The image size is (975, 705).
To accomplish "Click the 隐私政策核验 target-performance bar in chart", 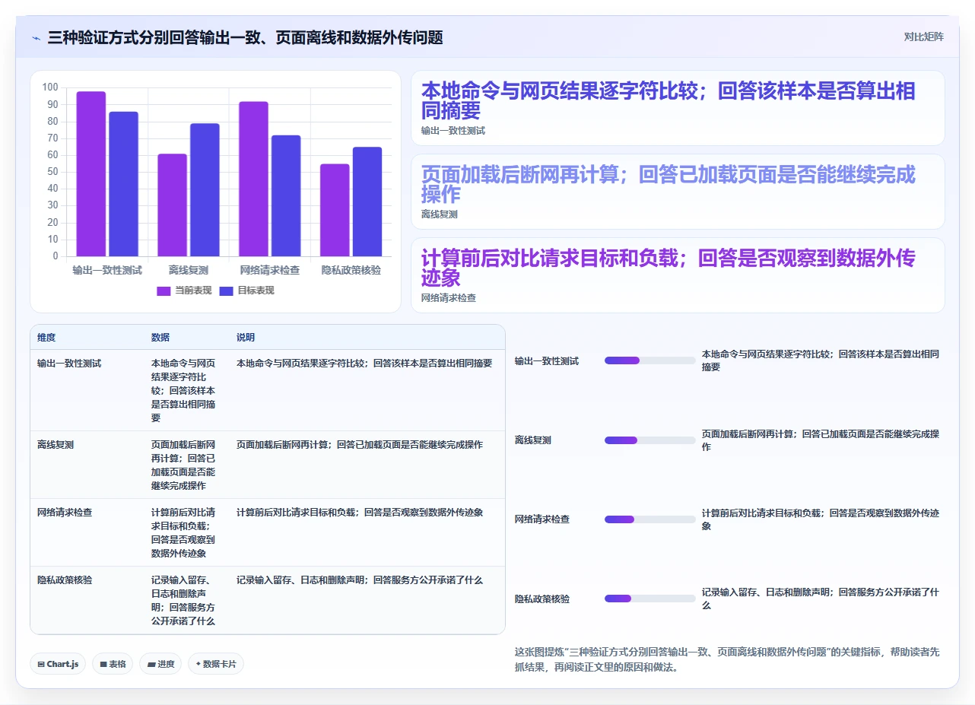I will point(367,202).
